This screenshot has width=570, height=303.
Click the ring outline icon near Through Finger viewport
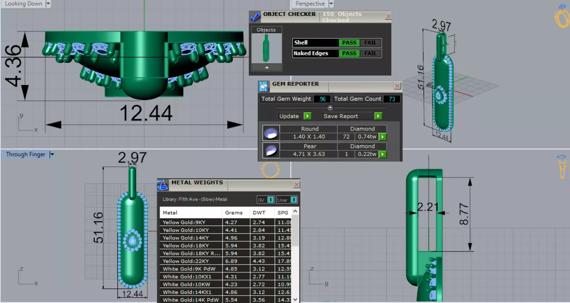270,170
